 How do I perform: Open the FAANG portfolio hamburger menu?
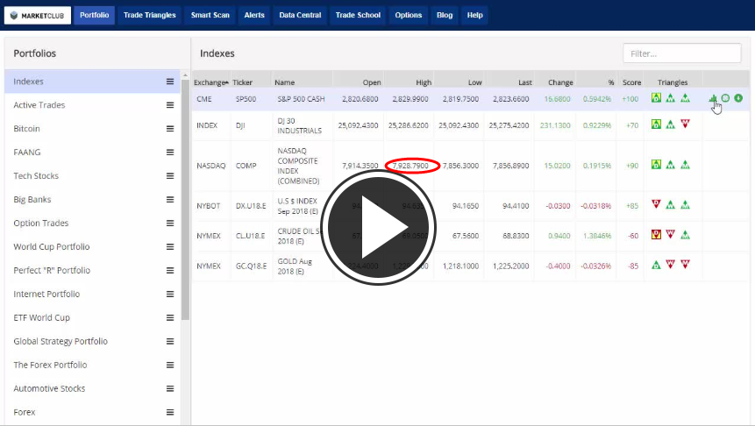[170, 153]
